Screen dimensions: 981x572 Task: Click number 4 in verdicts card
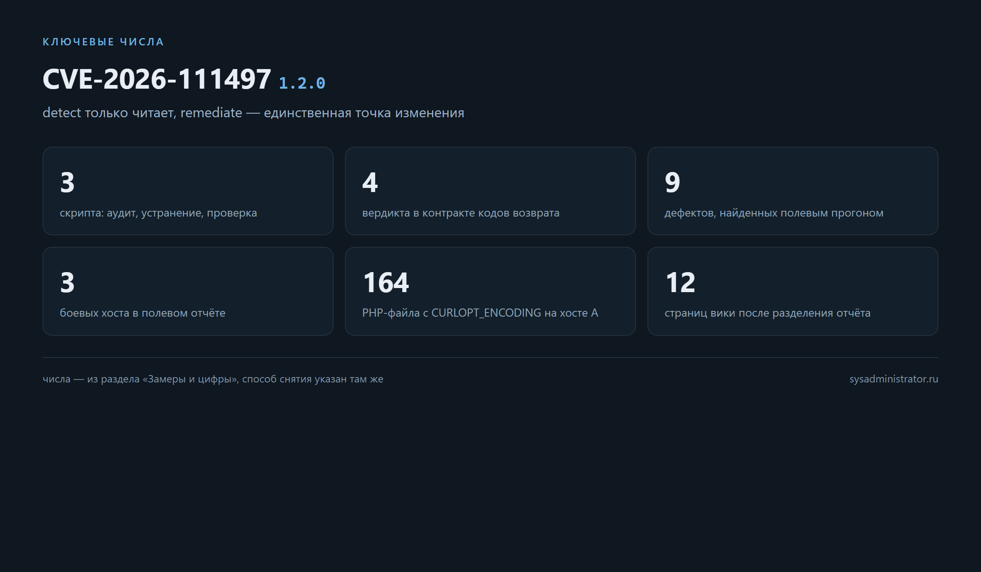coord(370,182)
